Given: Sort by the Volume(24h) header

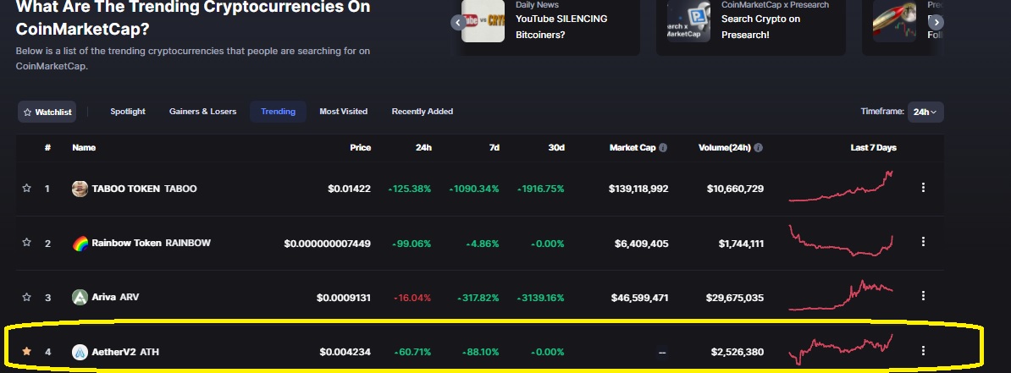Looking at the screenshot, I should point(725,147).
